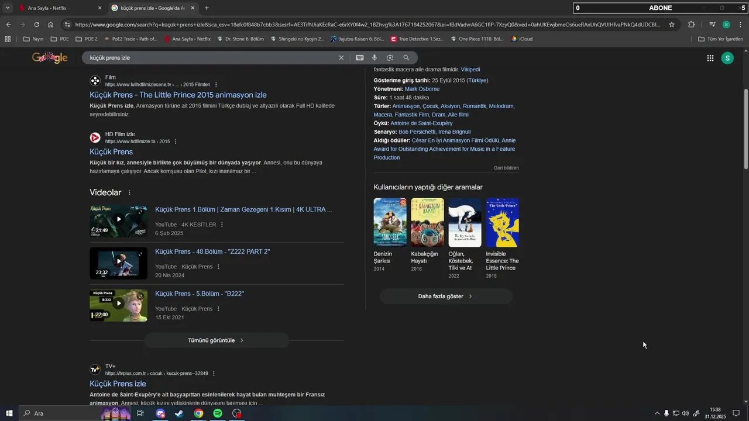Open Küçük Prens - 5.Bölüm - B222 link

click(200, 294)
